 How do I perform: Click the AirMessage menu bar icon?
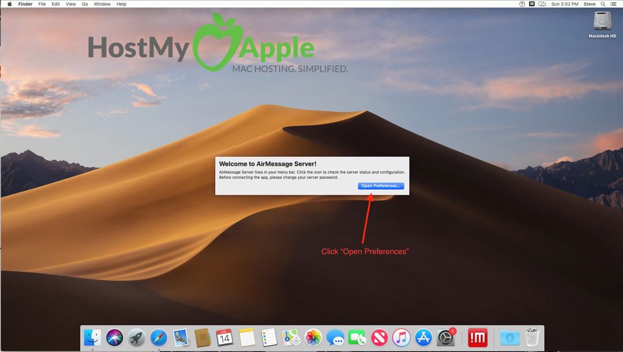[532, 4]
